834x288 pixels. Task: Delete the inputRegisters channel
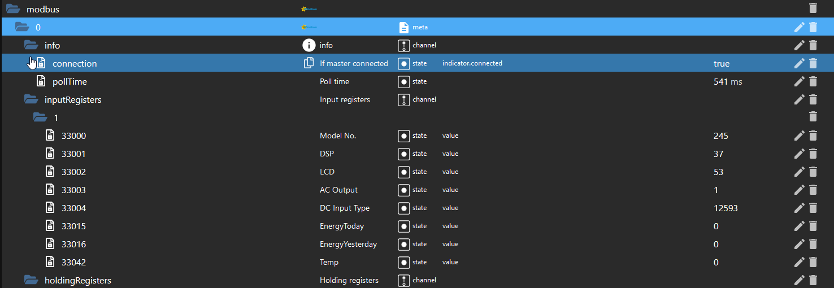tap(813, 99)
